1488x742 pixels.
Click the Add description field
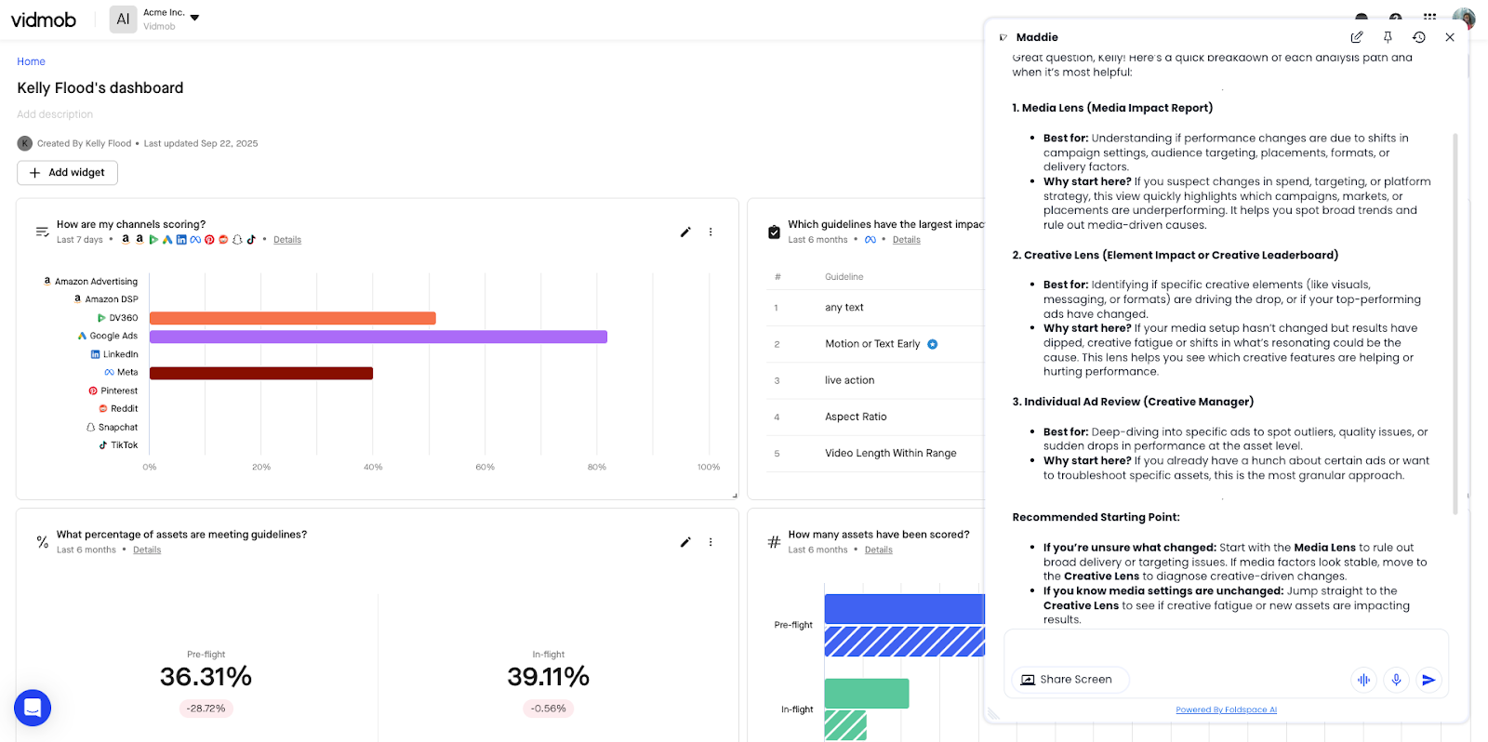tap(55, 114)
